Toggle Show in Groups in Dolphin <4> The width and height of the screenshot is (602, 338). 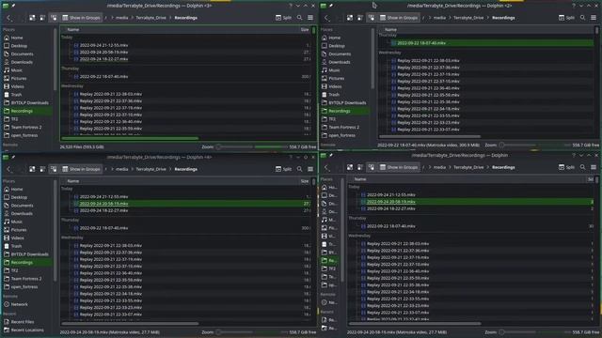(81, 169)
